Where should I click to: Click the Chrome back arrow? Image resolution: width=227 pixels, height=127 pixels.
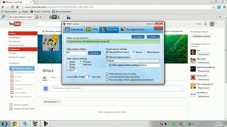click(x=3, y=7)
